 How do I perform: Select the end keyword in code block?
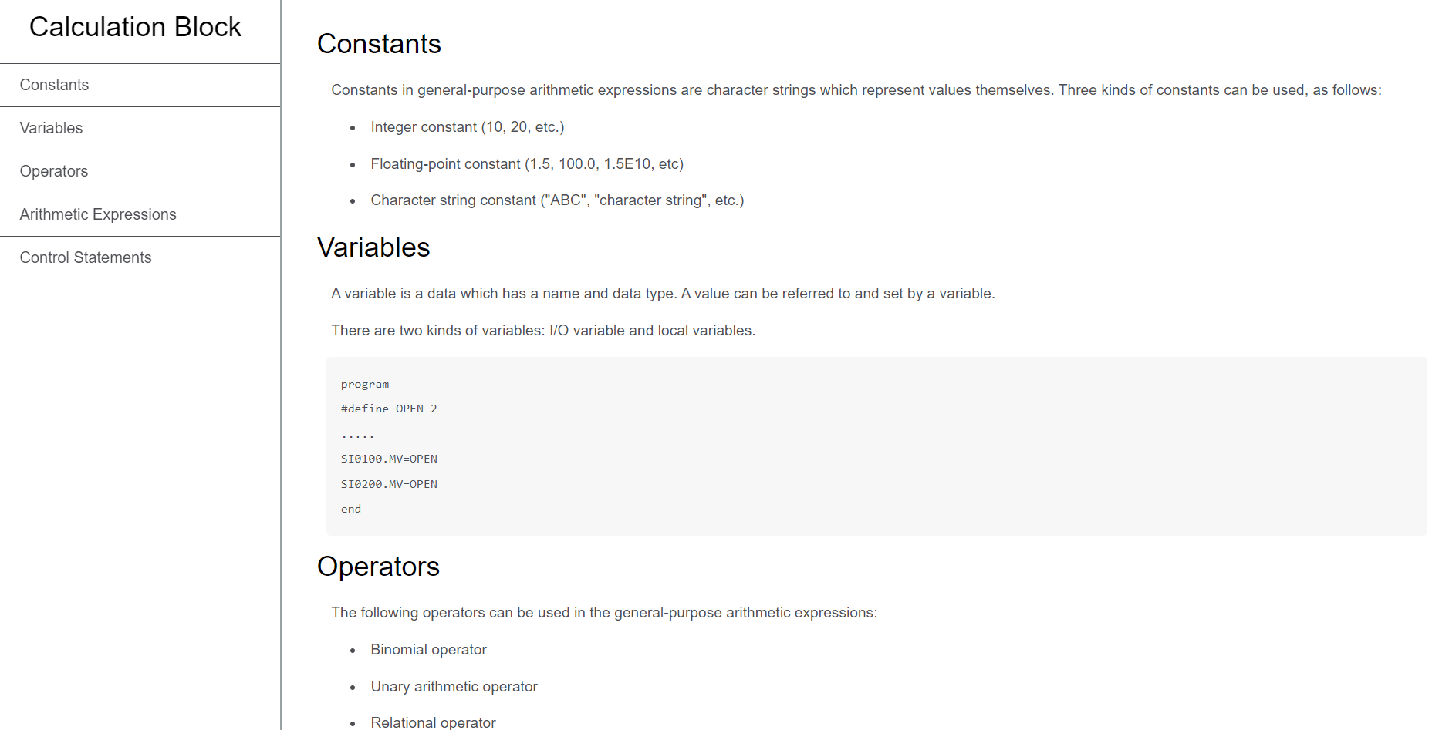(x=350, y=509)
